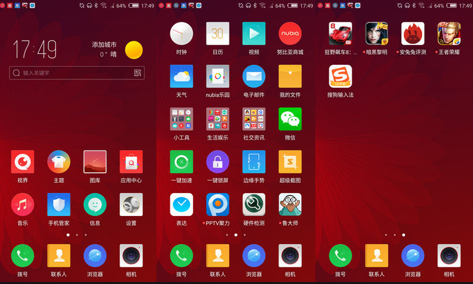Open the 表达 app
The image size is (473, 284).
pos(182,205)
